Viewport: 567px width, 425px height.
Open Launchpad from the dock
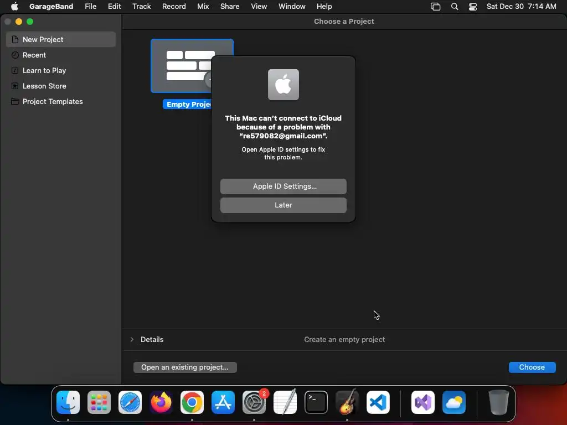point(99,402)
